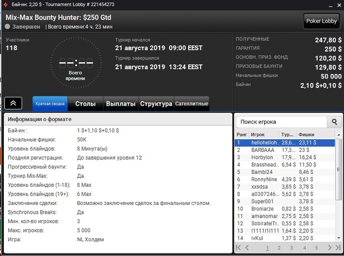The image size is (344, 256).
Task: Click the partypoker diamond logo icon
Action: pyautogui.click(x=5, y=4)
